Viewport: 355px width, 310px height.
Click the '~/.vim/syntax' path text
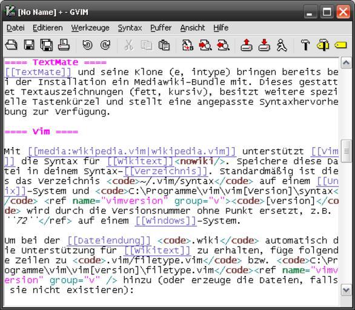tap(177, 181)
